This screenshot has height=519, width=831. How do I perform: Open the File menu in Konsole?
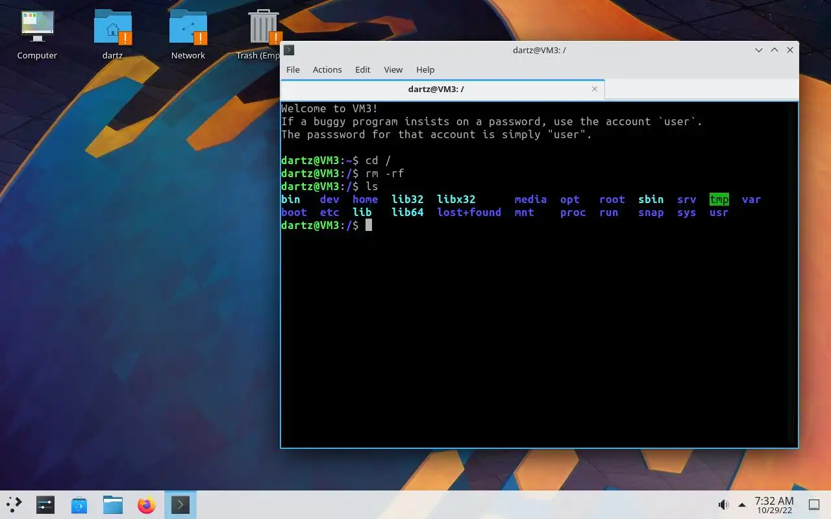(x=293, y=69)
